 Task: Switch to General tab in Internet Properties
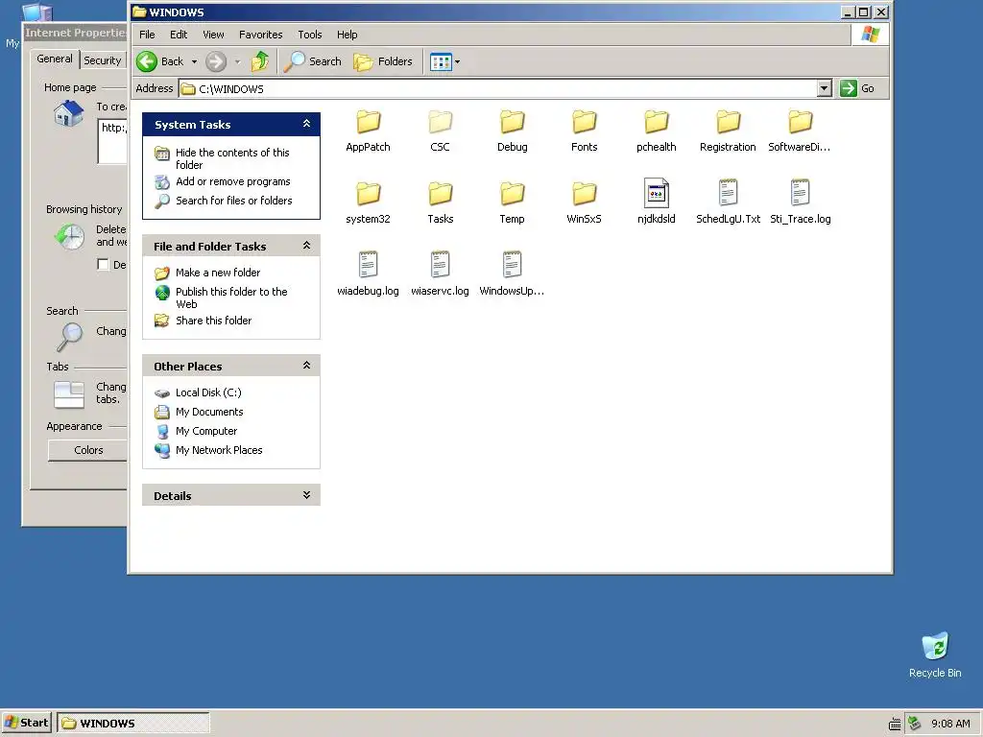55,59
